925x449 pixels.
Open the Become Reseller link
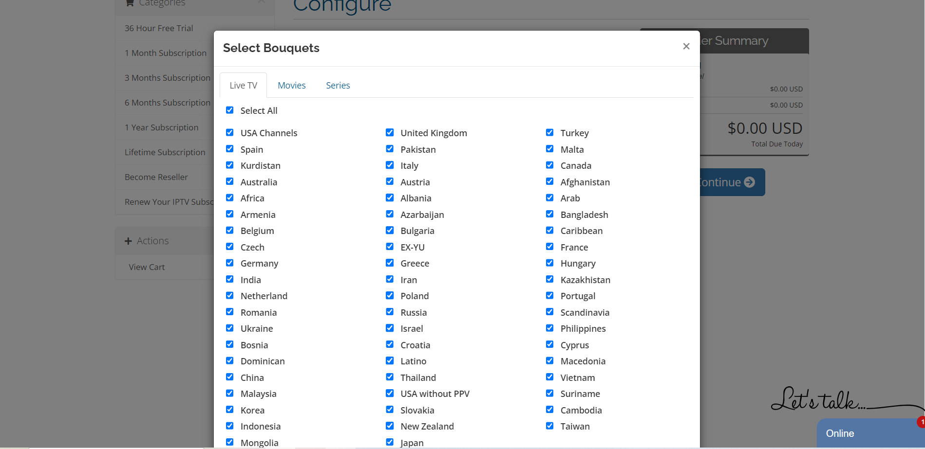coord(156,177)
